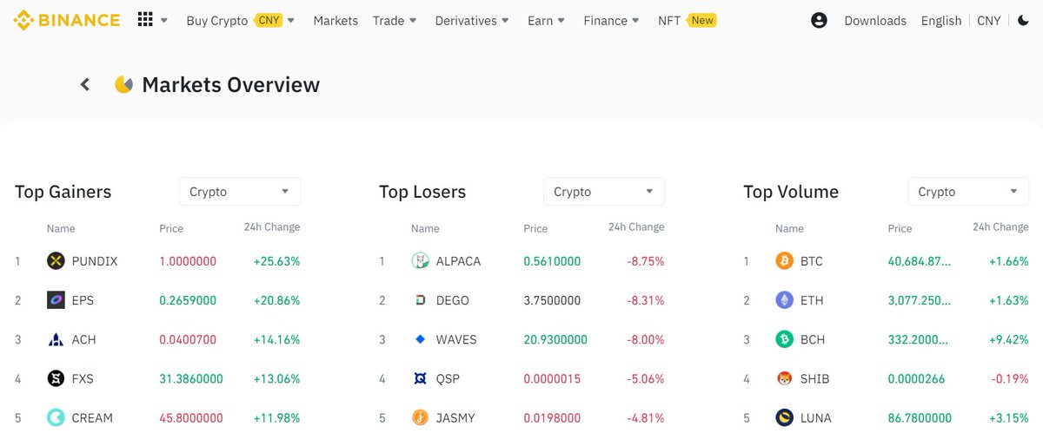Open Top Gainers Crypto dropdown

pos(240,192)
